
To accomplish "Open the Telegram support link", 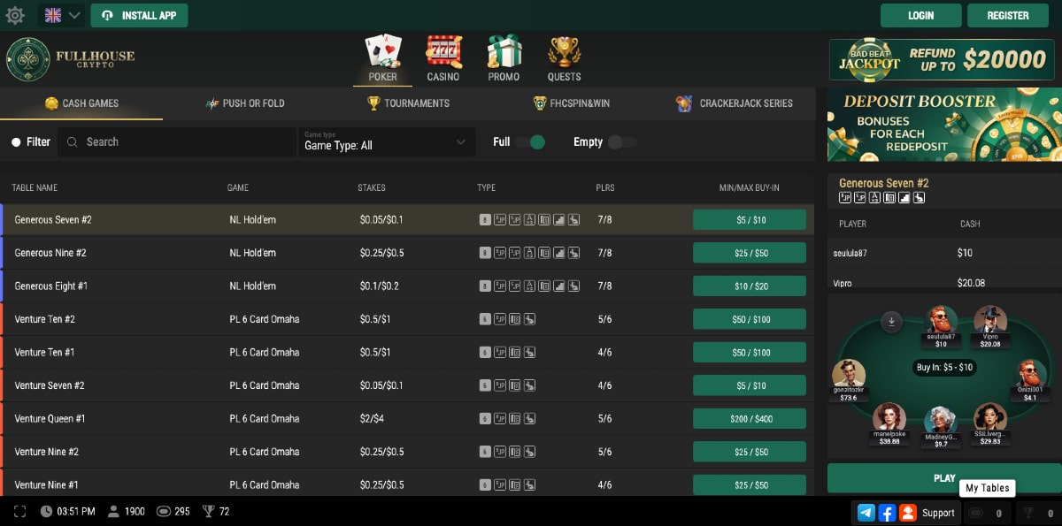I will point(866,512).
